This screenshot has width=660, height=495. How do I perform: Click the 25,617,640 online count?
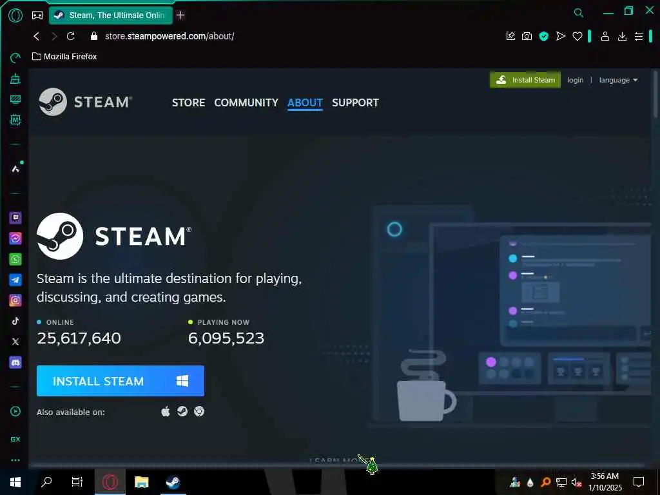(x=79, y=338)
